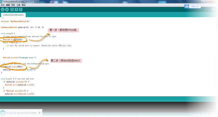218x117 pixels.
Task: Click the Save sketch down-arrow icon
Action: point(21,10)
